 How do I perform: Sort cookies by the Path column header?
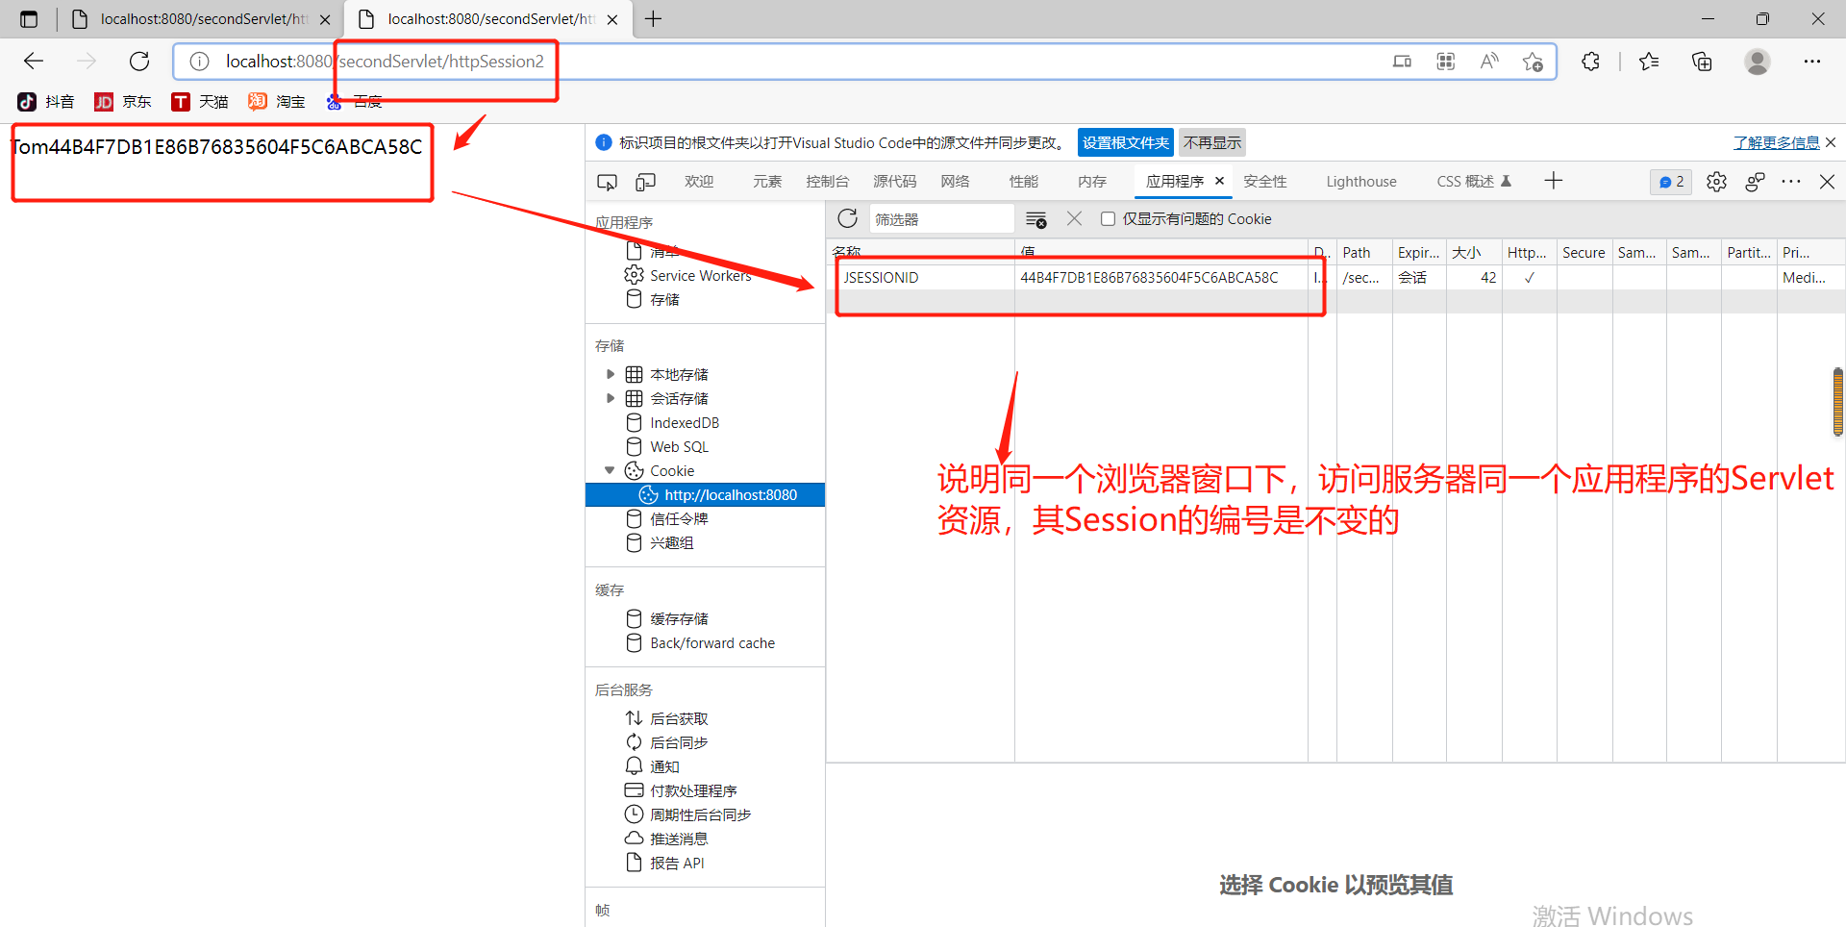1363,252
